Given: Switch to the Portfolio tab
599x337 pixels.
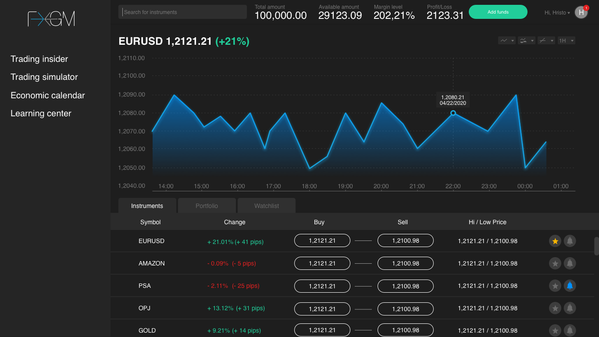Looking at the screenshot, I should tap(207, 206).
